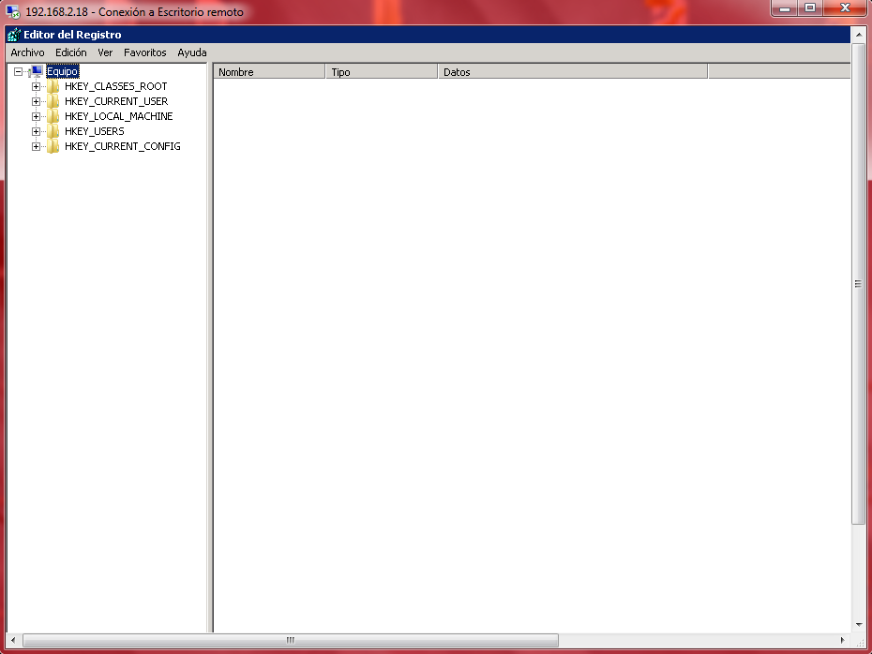The width and height of the screenshot is (872, 654).
Task: Expand the HKEY_CURRENT_USER branch
Action: (x=36, y=101)
